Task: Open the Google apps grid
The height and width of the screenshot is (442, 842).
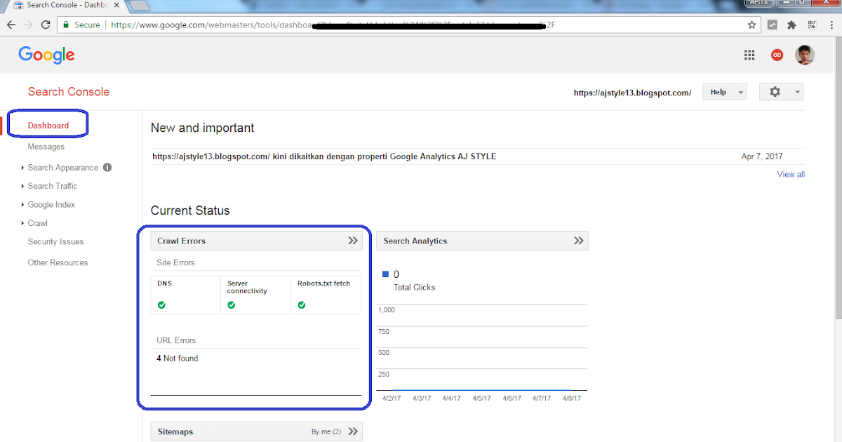Action: click(749, 55)
